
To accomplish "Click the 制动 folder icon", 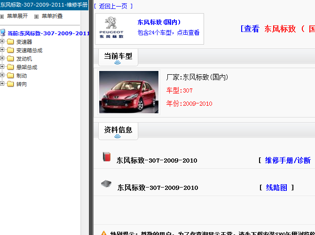I will click(x=10, y=75).
